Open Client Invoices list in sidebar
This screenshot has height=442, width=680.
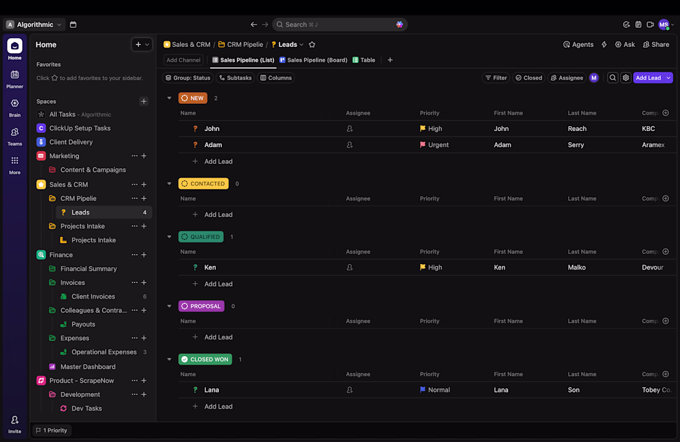point(93,296)
